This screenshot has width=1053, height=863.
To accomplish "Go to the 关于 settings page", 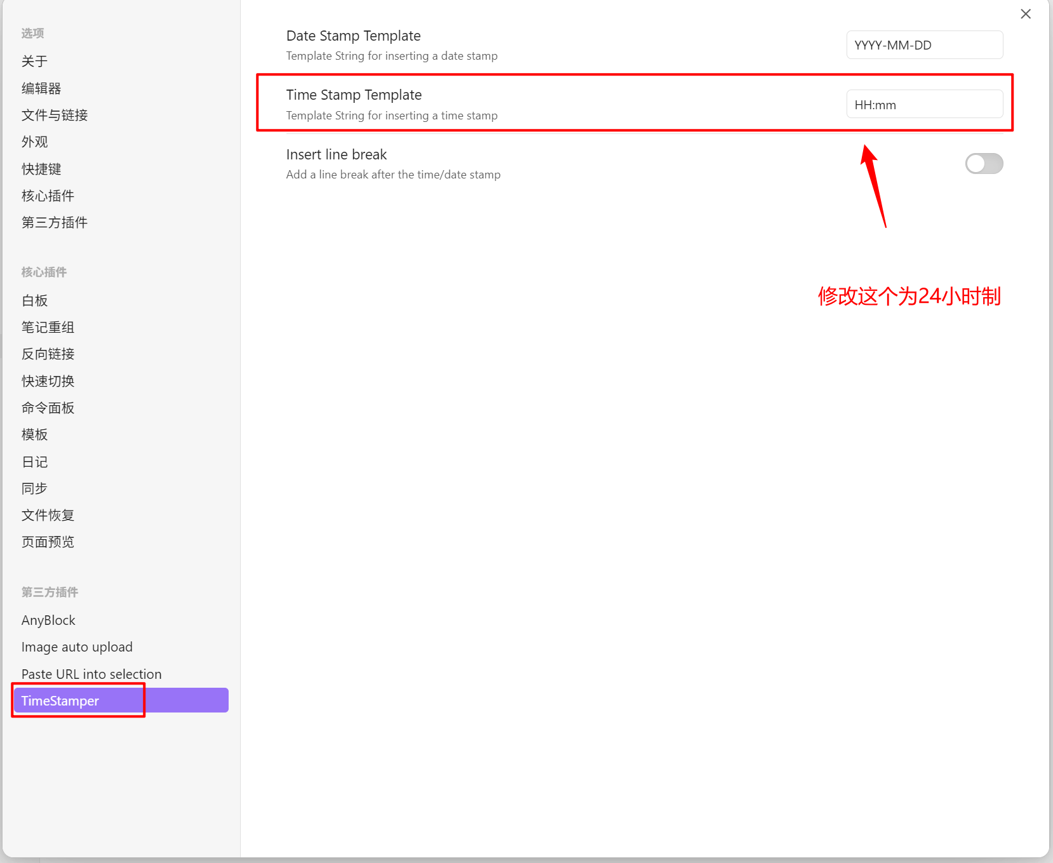I will [x=34, y=62].
